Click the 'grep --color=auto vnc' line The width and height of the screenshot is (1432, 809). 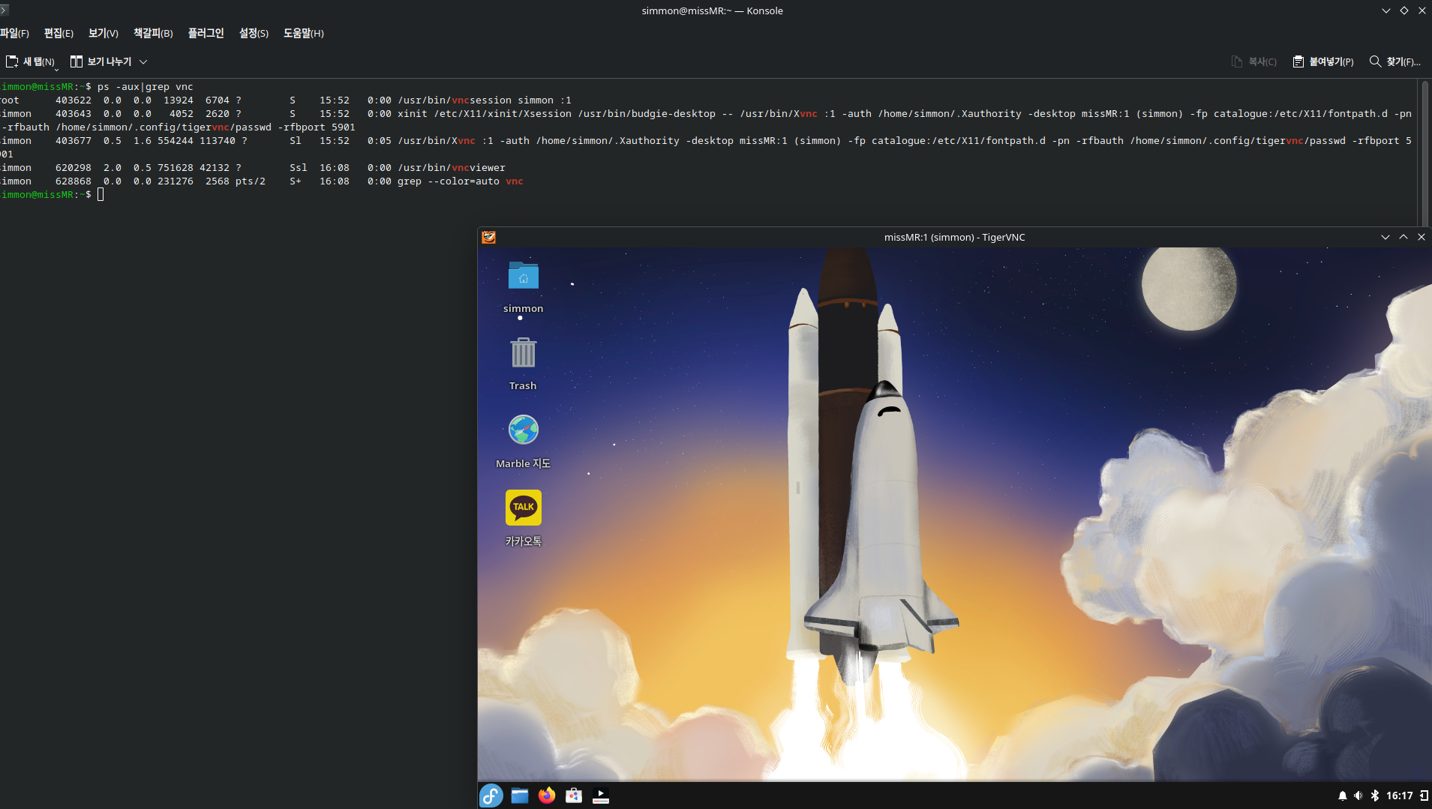click(x=460, y=181)
